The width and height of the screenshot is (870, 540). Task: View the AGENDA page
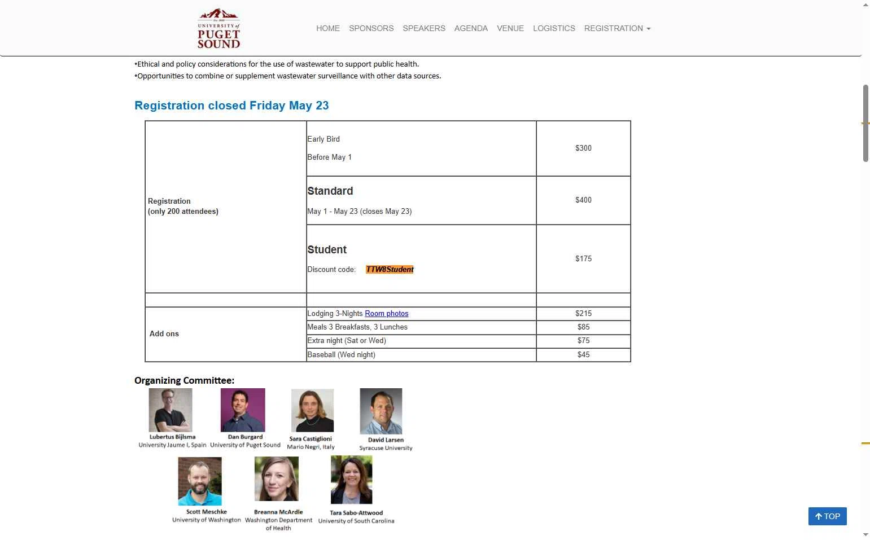point(471,28)
